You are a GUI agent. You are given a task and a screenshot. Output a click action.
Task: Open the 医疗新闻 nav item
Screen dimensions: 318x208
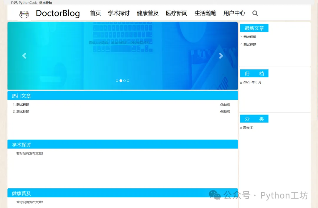click(177, 13)
